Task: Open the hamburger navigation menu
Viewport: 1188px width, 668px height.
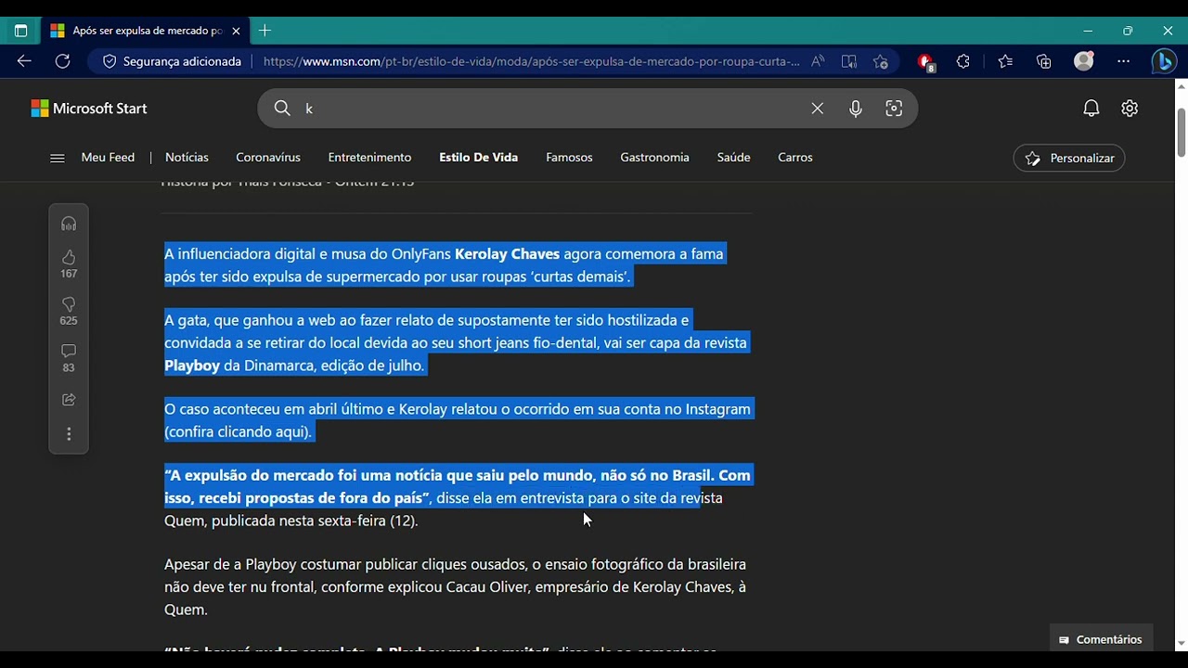Action: click(x=58, y=158)
